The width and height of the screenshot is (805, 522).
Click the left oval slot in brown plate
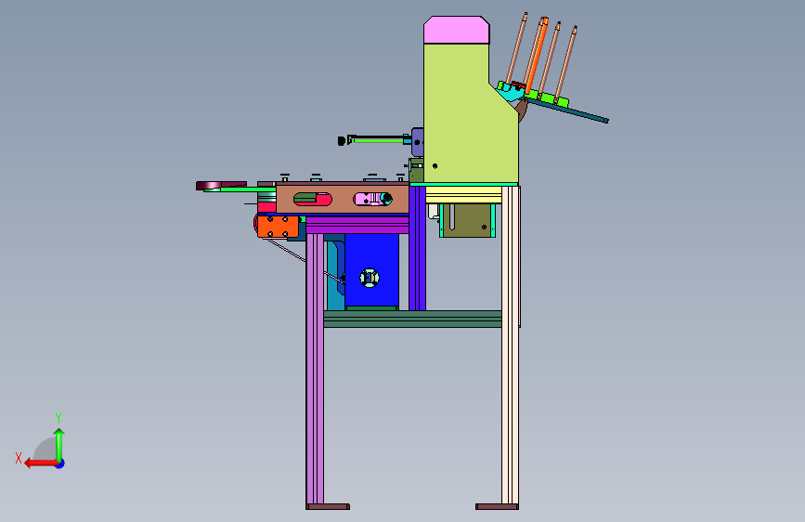pos(313,200)
